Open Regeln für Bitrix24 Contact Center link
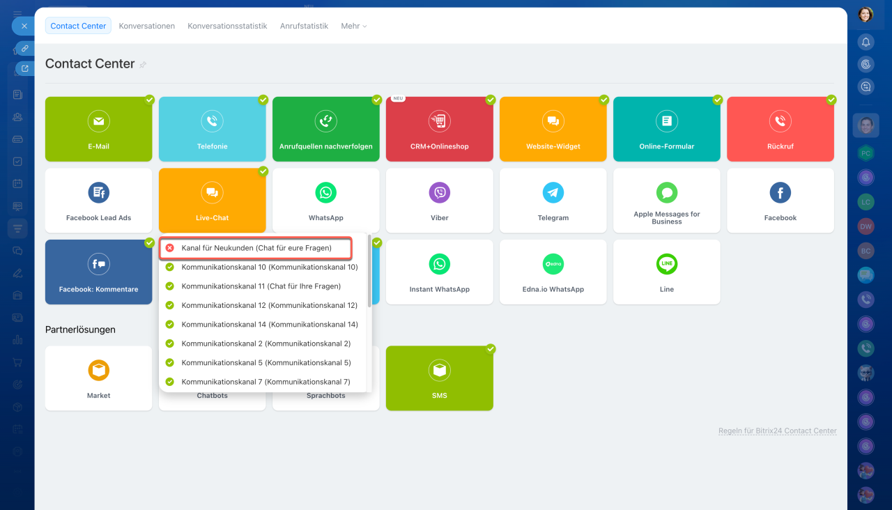Viewport: 892px width, 510px height. coord(777,431)
